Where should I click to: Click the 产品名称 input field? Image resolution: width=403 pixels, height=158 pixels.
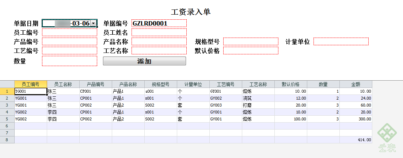[159, 41]
